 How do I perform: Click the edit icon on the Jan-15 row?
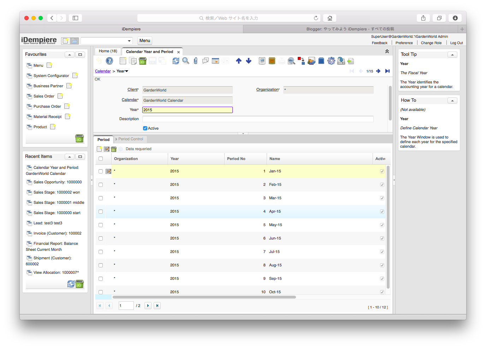pyautogui.click(x=108, y=171)
